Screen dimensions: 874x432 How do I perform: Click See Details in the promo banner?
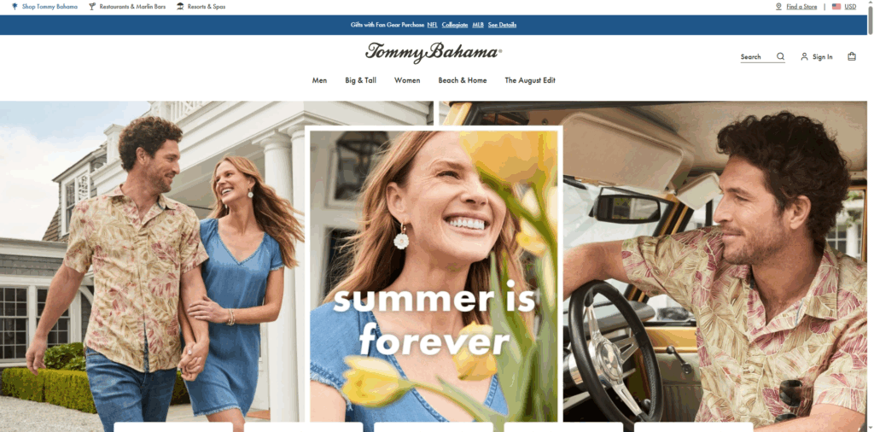[x=502, y=25]
